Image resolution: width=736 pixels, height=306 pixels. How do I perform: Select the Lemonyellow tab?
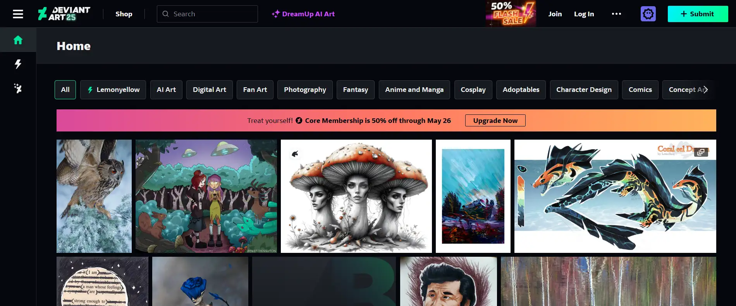[x=113, y=90]
